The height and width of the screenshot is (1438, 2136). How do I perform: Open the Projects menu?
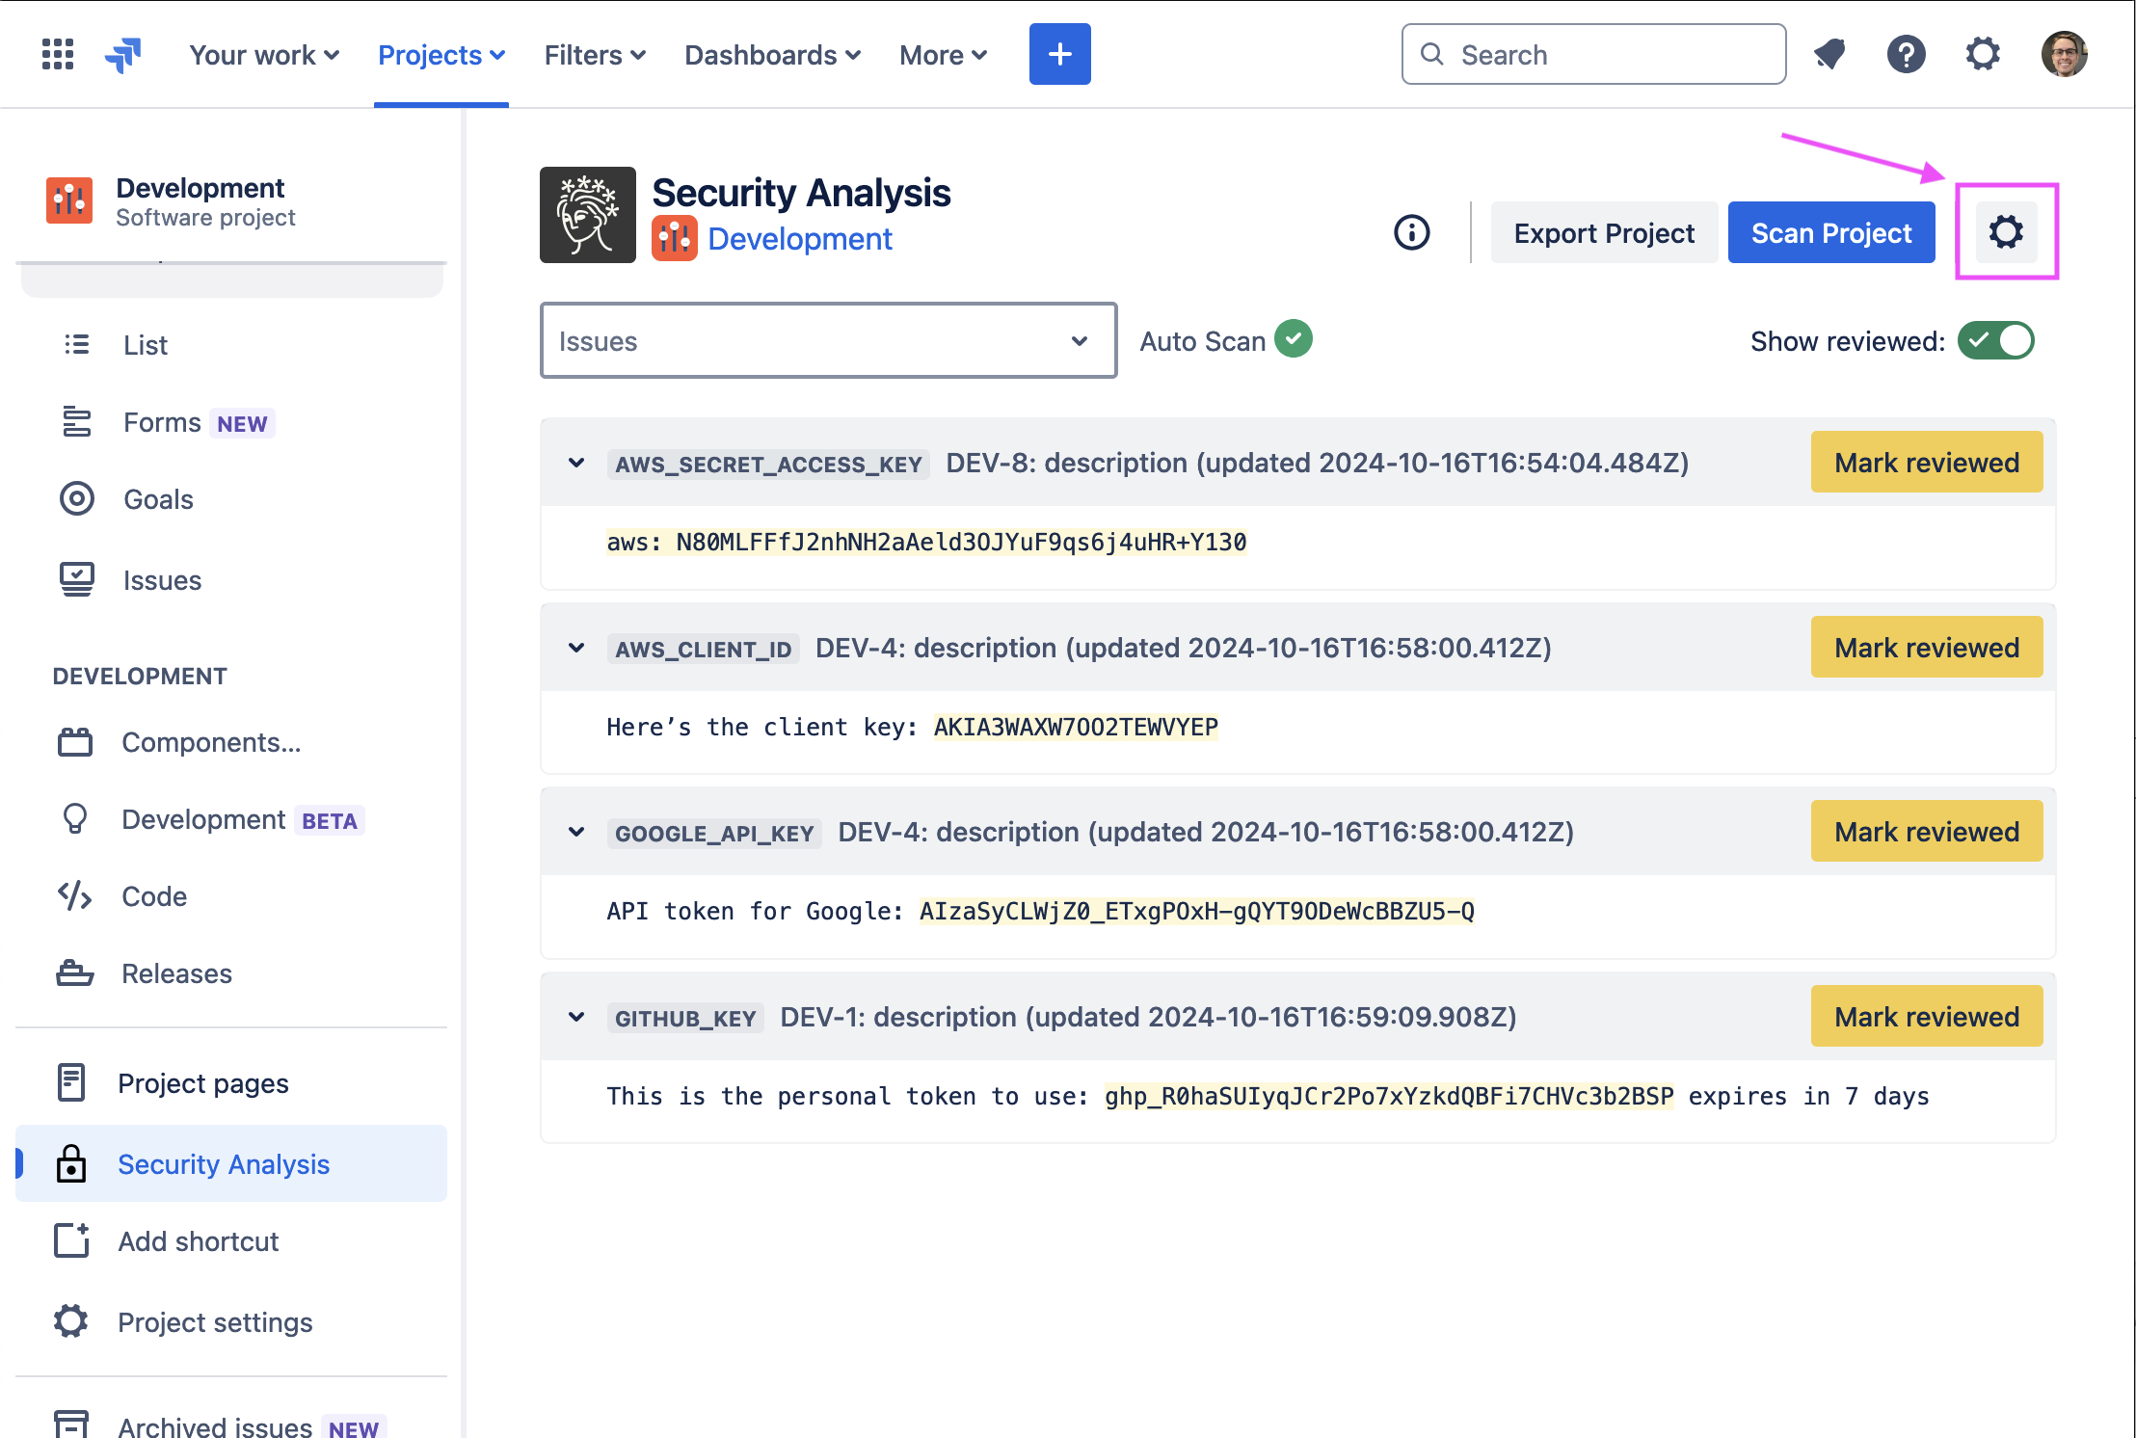point(441,55)
